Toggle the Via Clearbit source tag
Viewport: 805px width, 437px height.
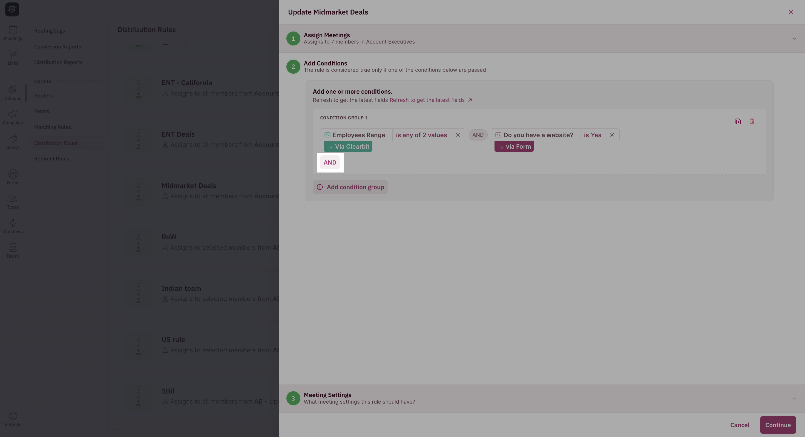click(x=348, y=146)
